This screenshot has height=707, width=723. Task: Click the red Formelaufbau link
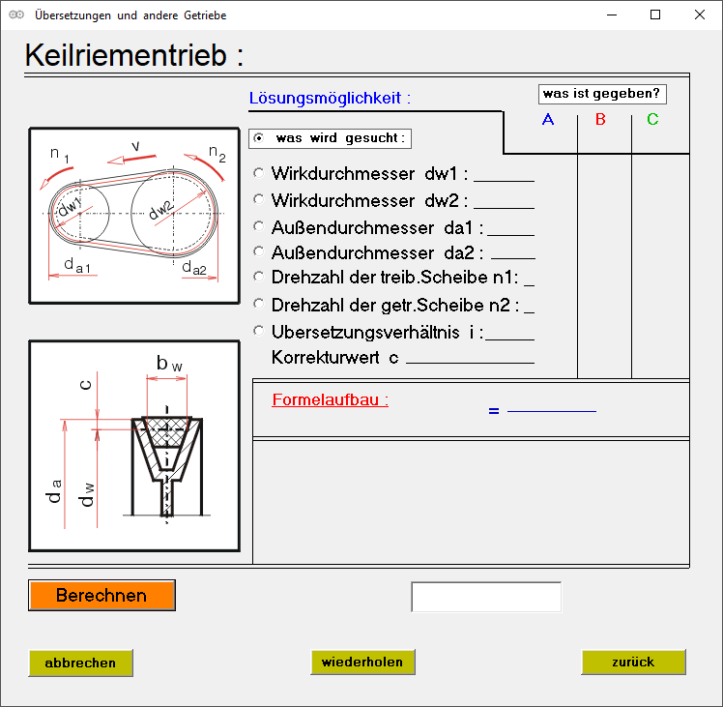pyautogui.click(x=331, y=399)
